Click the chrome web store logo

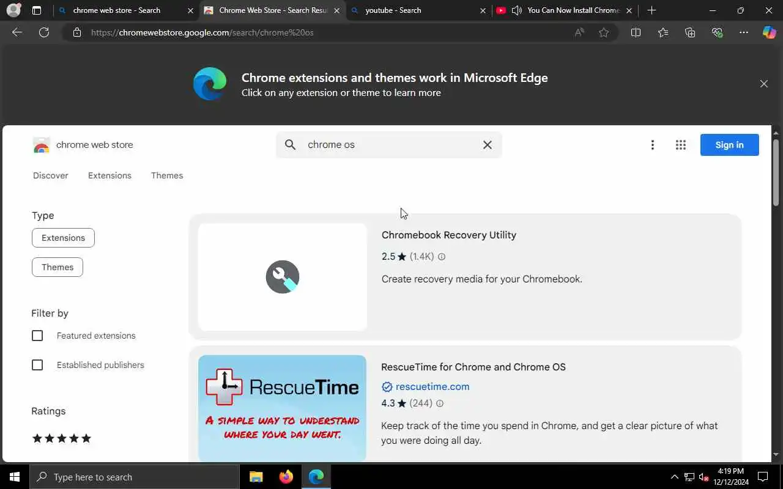point(83,145)
